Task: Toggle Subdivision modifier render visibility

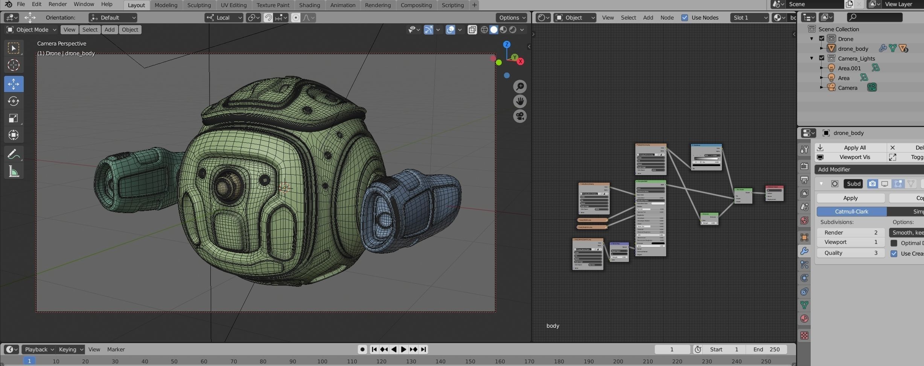Action: [x=872, y=184]
